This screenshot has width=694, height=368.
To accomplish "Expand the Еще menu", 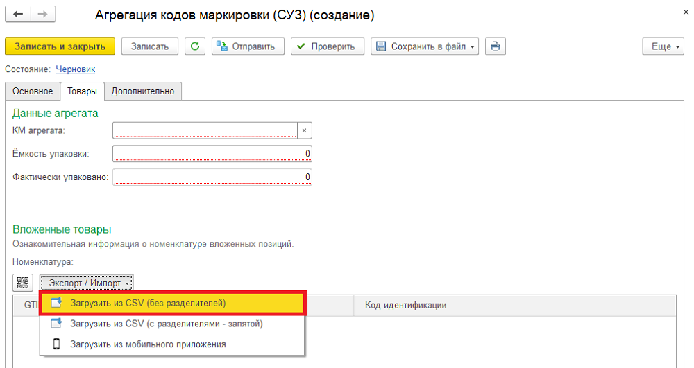I will (663, 46).
